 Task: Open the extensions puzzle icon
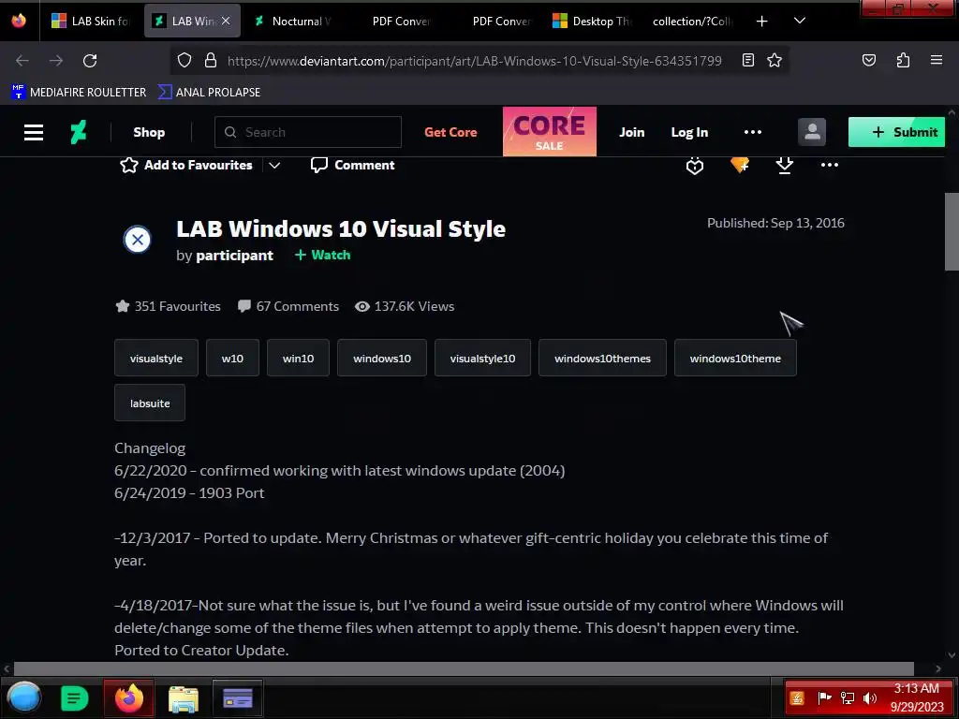click(x=903, y=60)
